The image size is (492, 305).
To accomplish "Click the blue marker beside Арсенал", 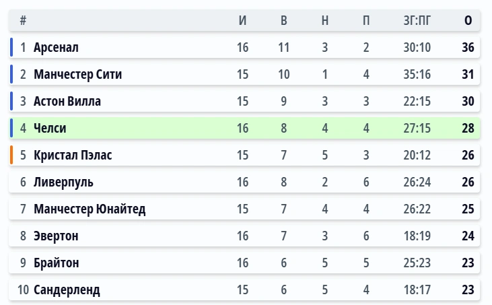I will 11,48.
